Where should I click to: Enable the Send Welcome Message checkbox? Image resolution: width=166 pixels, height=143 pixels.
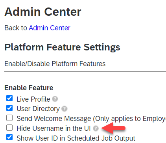[x=9, y=118]
